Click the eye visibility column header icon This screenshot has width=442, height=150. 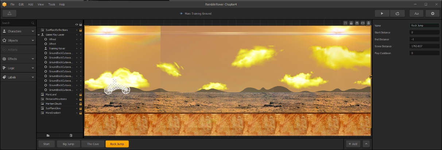[77, 24]
